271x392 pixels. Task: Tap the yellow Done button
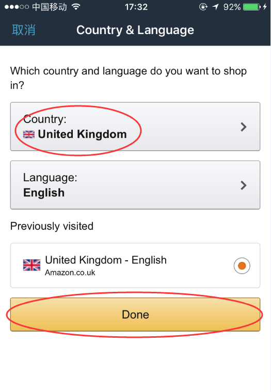(135, 315)
